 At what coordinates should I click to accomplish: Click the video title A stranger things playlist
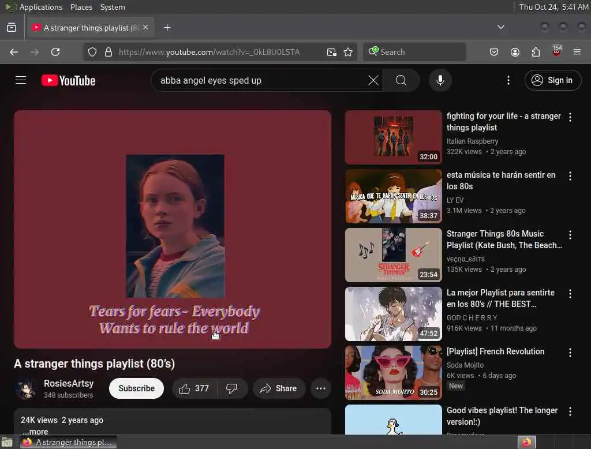coord(94,364)
